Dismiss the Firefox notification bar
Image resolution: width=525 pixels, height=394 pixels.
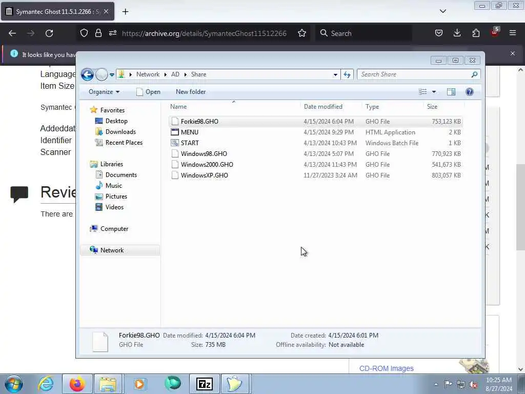point(513,53)
